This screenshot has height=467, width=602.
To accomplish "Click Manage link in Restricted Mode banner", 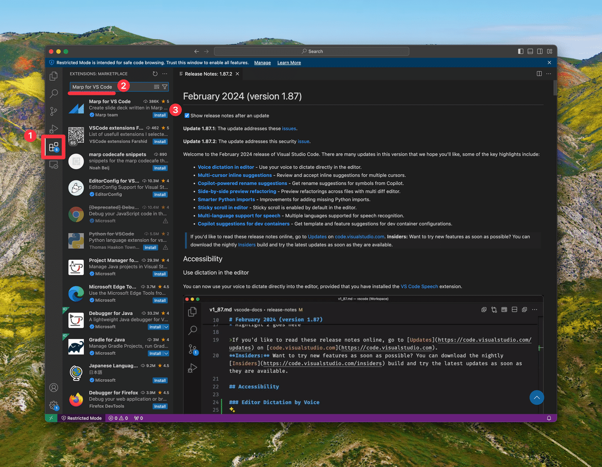I will click(x=262, y=63).
